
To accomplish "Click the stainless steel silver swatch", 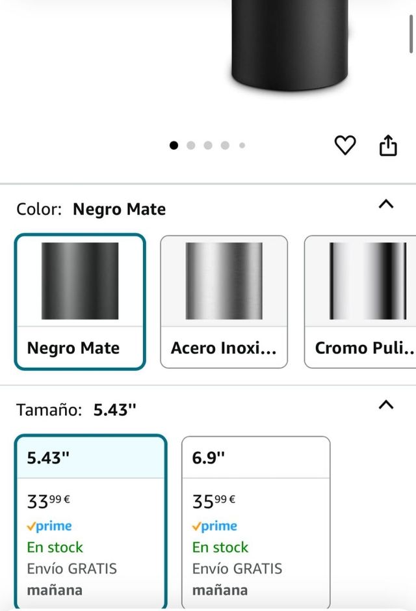I will [224, 280].
